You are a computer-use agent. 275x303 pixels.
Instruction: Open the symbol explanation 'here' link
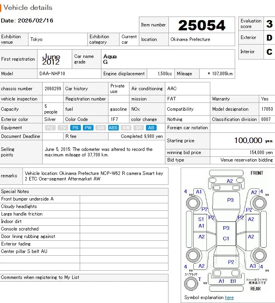pos(229,297)
